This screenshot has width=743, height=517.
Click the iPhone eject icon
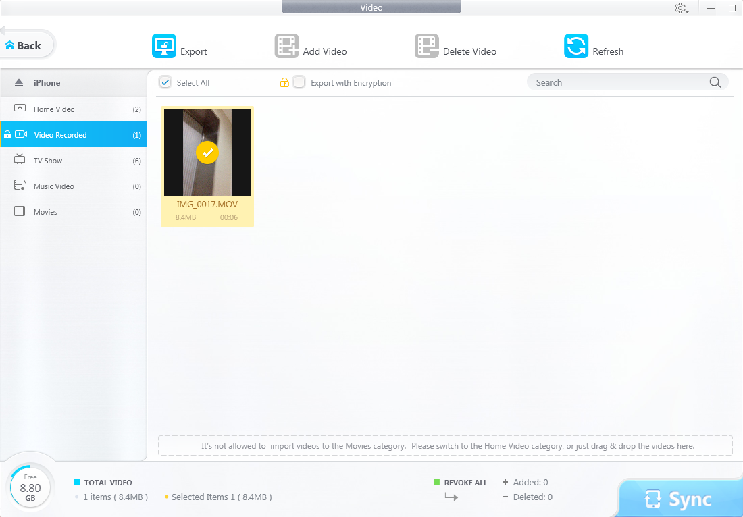tap(19, 83)
